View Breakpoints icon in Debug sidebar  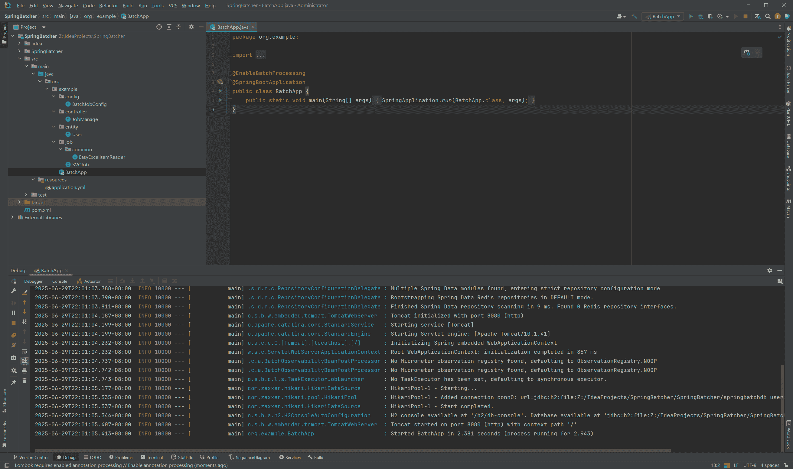click(x=14, y=335)
